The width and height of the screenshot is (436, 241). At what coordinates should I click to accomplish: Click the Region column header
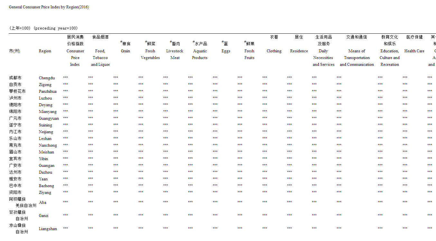click(x=45, y=51)
